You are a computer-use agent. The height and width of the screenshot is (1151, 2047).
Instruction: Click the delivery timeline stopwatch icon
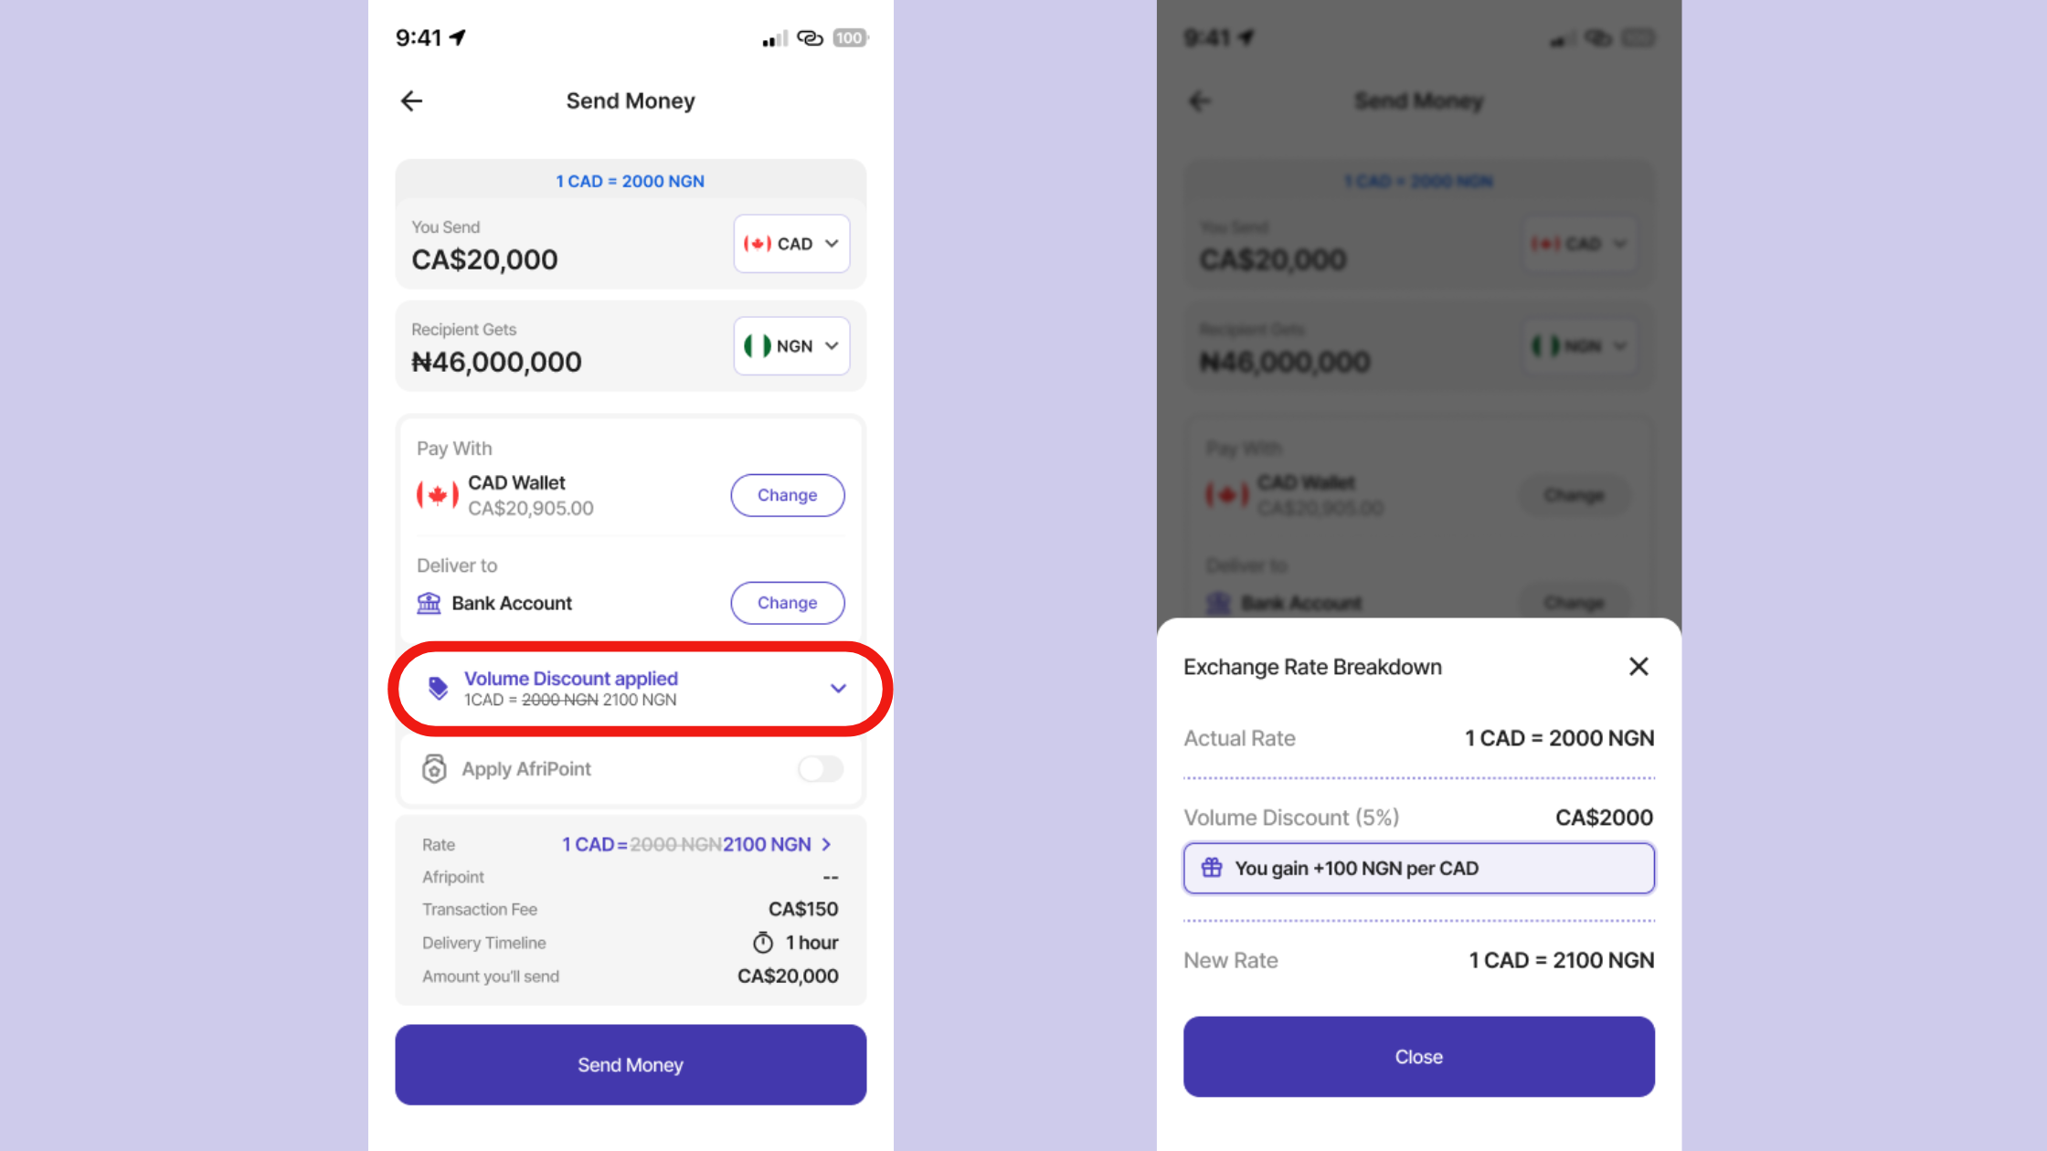tap(763, 942)
